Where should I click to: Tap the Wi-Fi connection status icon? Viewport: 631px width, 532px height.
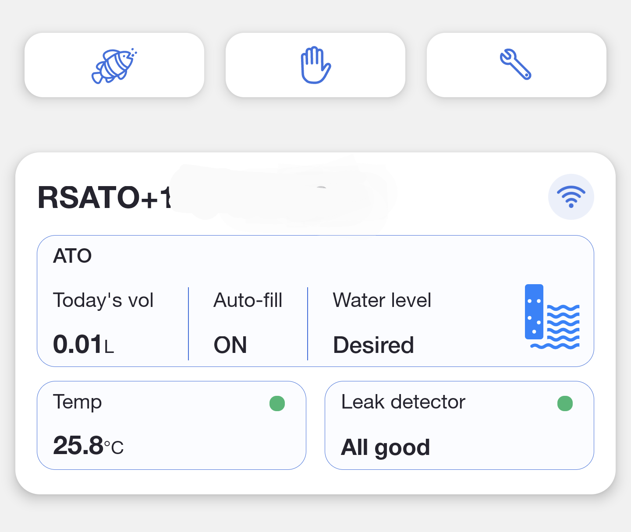[x=571, y=197]
